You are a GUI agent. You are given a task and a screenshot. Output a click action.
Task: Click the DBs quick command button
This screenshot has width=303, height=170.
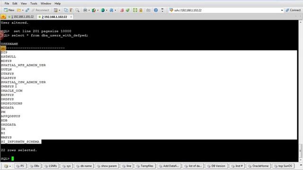(x=35, y=166)
